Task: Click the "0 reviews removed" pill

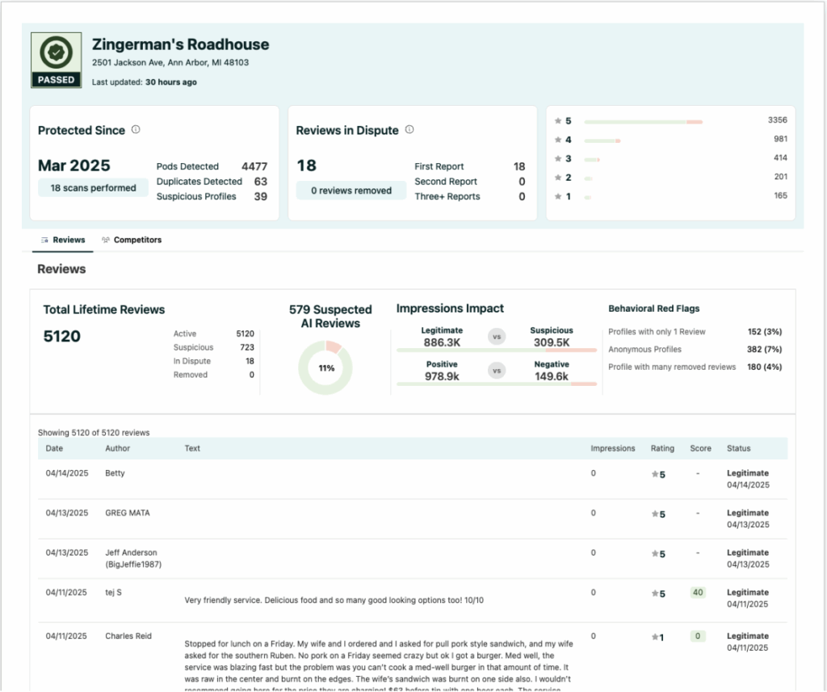Action: (x=351, y=191)
